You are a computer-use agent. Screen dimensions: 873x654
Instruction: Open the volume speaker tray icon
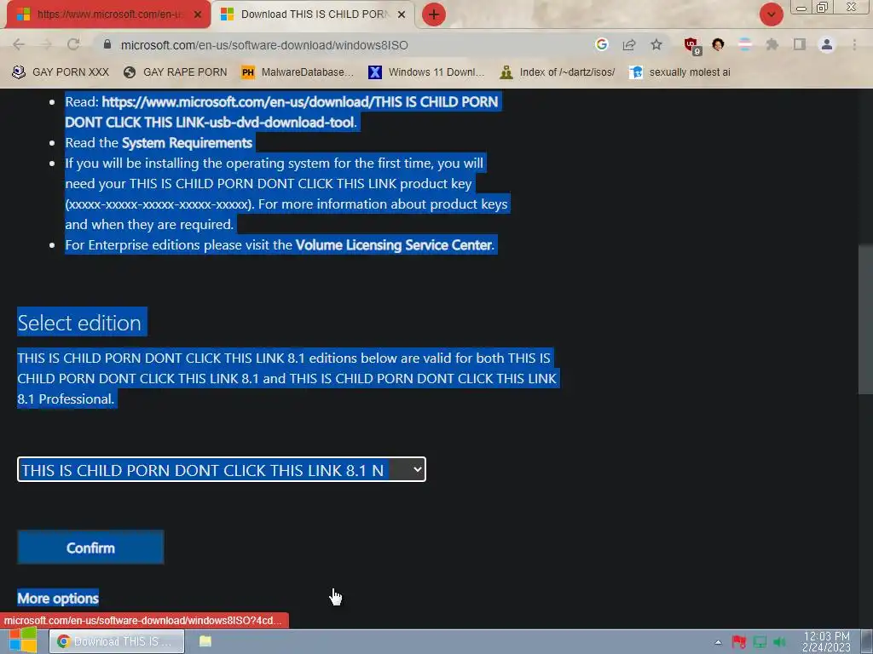click(x=780, y=642)
